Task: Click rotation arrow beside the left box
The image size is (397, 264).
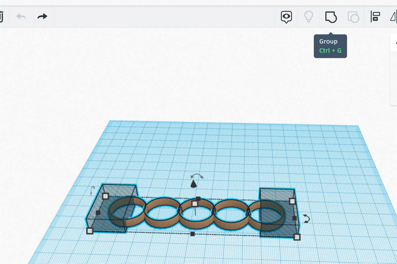Action: pos(93,191)
